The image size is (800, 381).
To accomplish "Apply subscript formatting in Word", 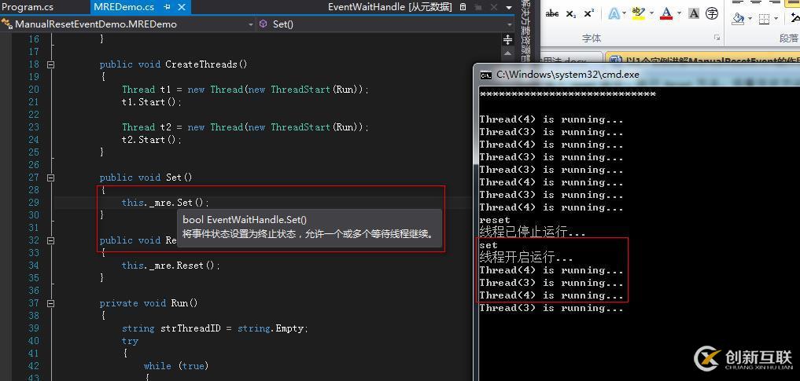I will (x=570, y=14).
